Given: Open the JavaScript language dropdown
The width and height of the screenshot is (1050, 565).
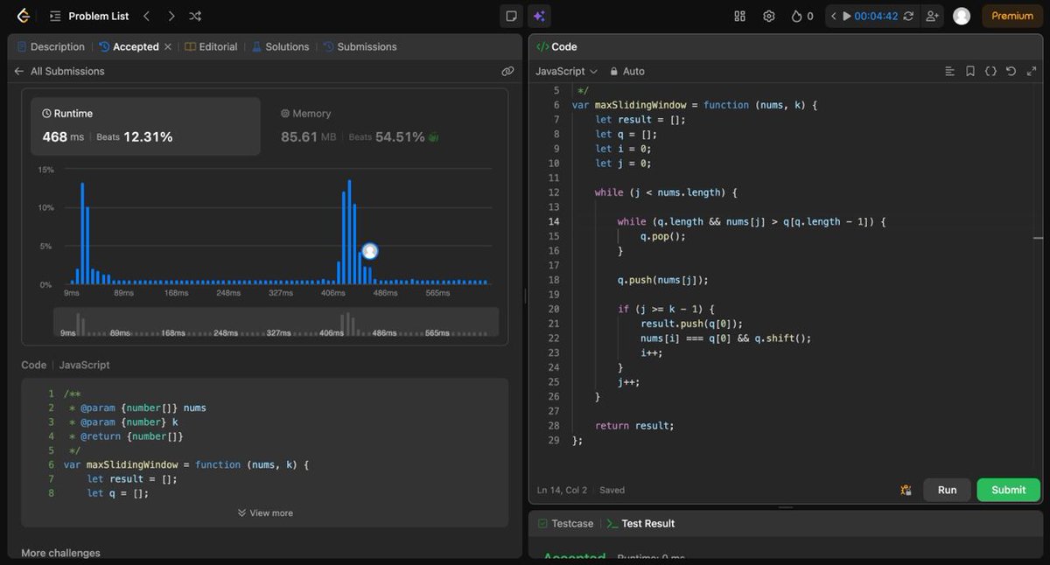Looking at the screenshot, I should [566, 71].
